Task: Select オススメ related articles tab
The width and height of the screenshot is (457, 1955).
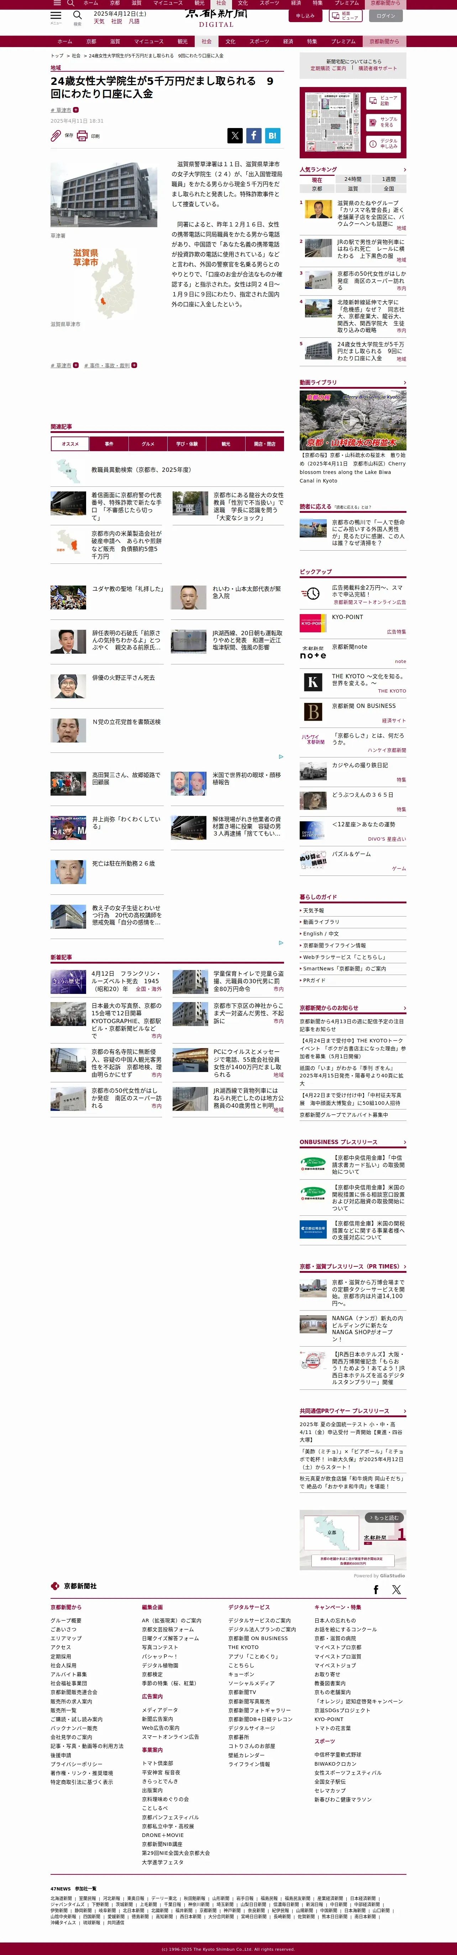Action: tap(70, 444)
